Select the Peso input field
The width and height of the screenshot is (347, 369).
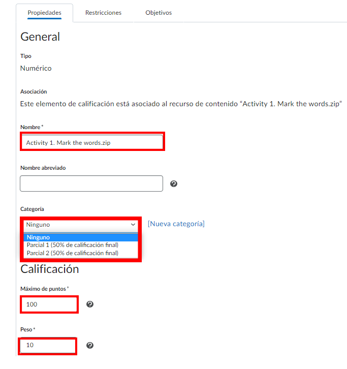coord(48,346)
